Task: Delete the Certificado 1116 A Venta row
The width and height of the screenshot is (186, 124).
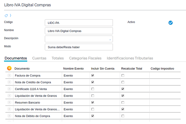Action: click(x=9, y=89)
